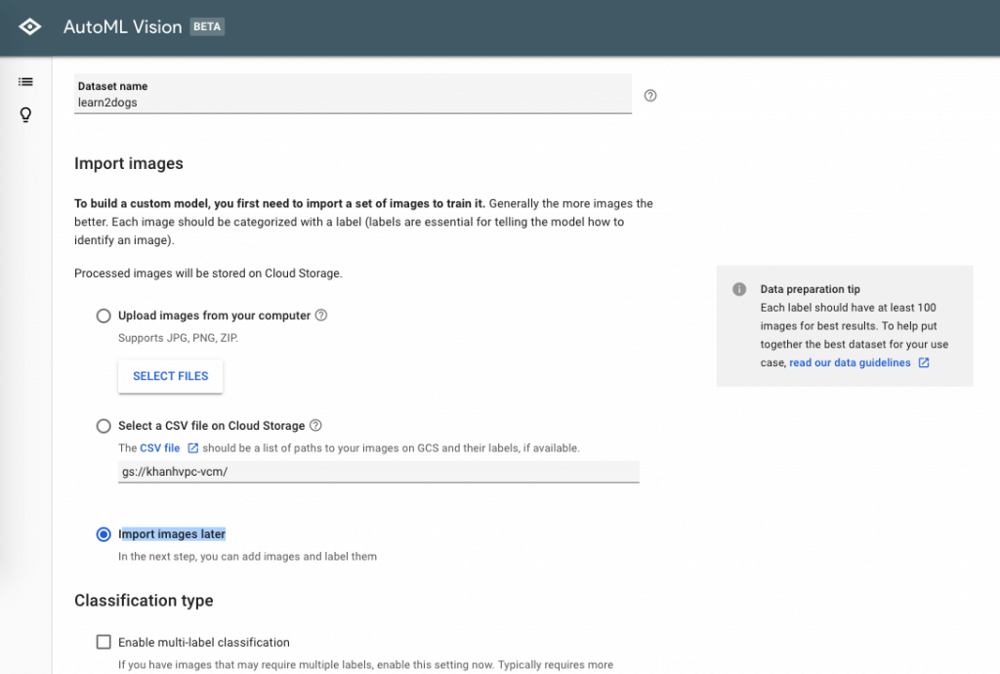Click help icon beside Dataset name field
Image resolution: width=1000 pixels, height=674 pixels.
(650, 96)
